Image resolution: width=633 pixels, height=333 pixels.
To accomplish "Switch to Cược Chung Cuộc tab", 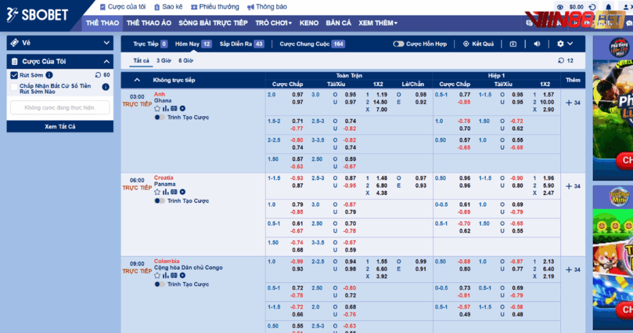I will [312, 44].
